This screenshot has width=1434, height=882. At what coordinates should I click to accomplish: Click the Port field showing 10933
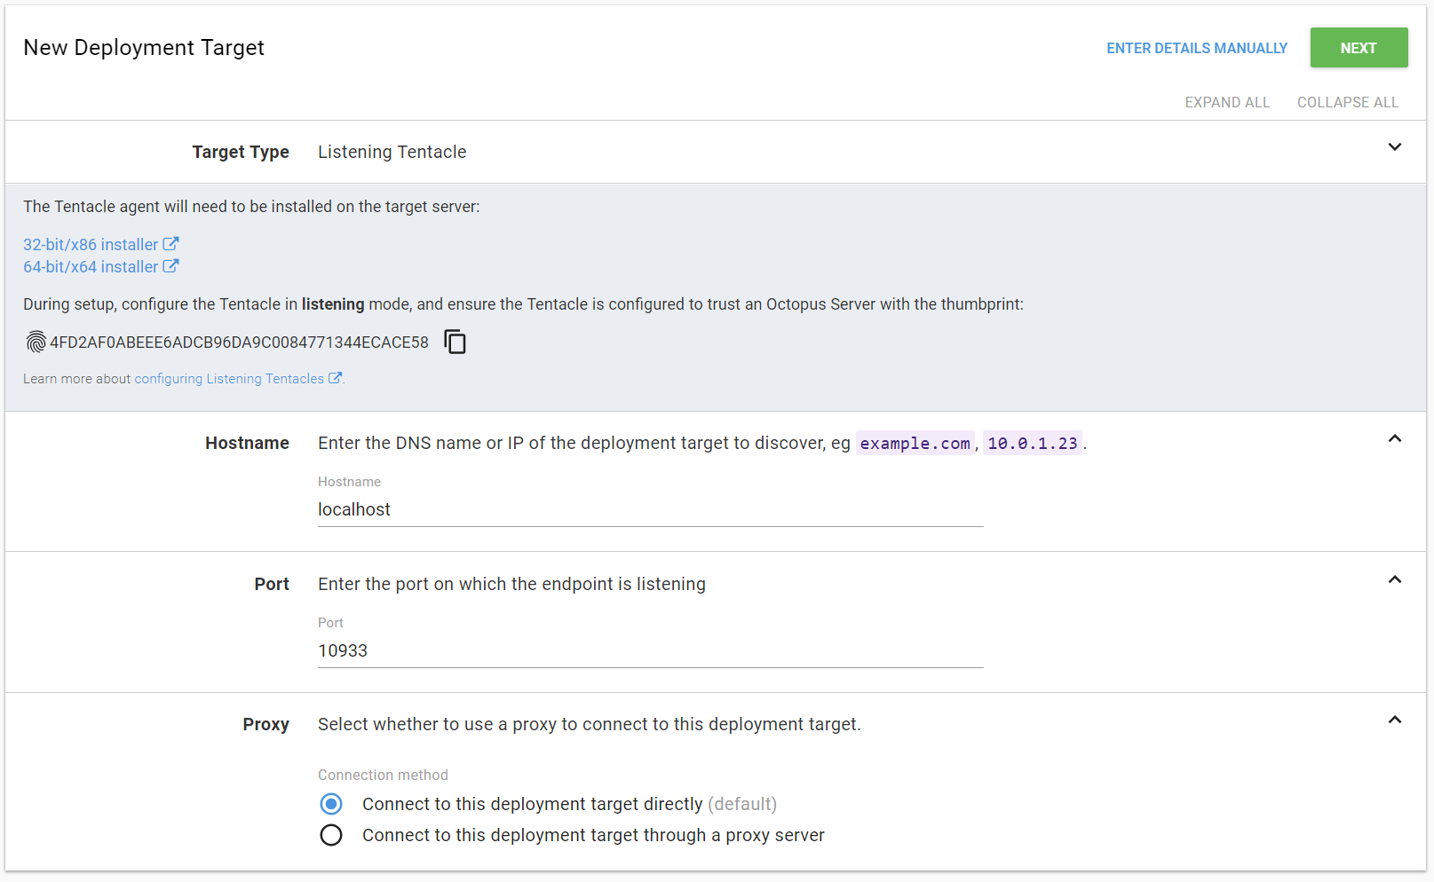click(x=650, y=650)
